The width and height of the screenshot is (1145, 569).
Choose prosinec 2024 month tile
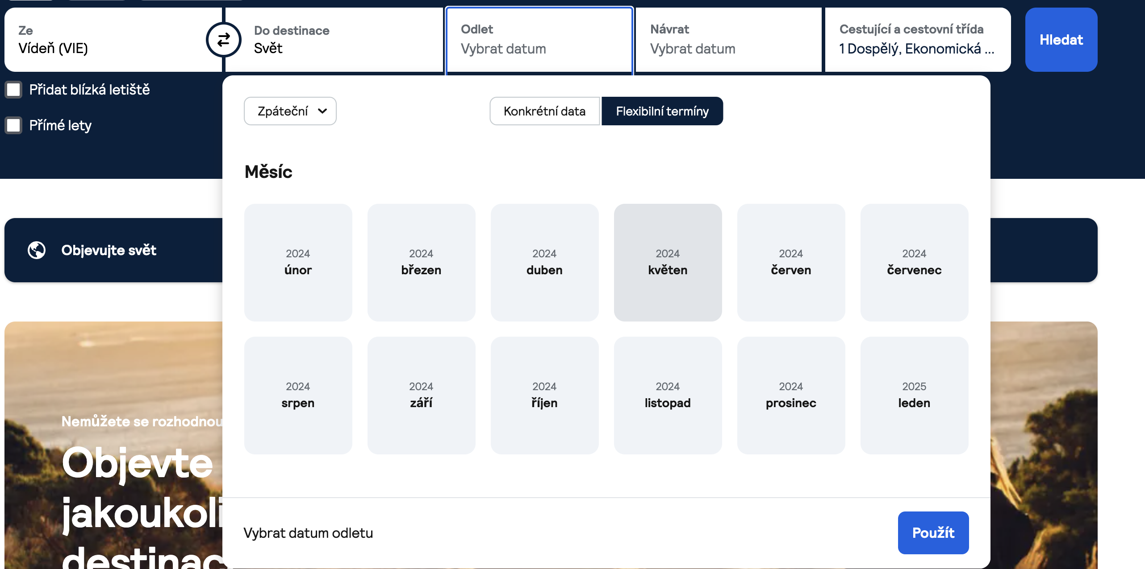click(791, 395)
